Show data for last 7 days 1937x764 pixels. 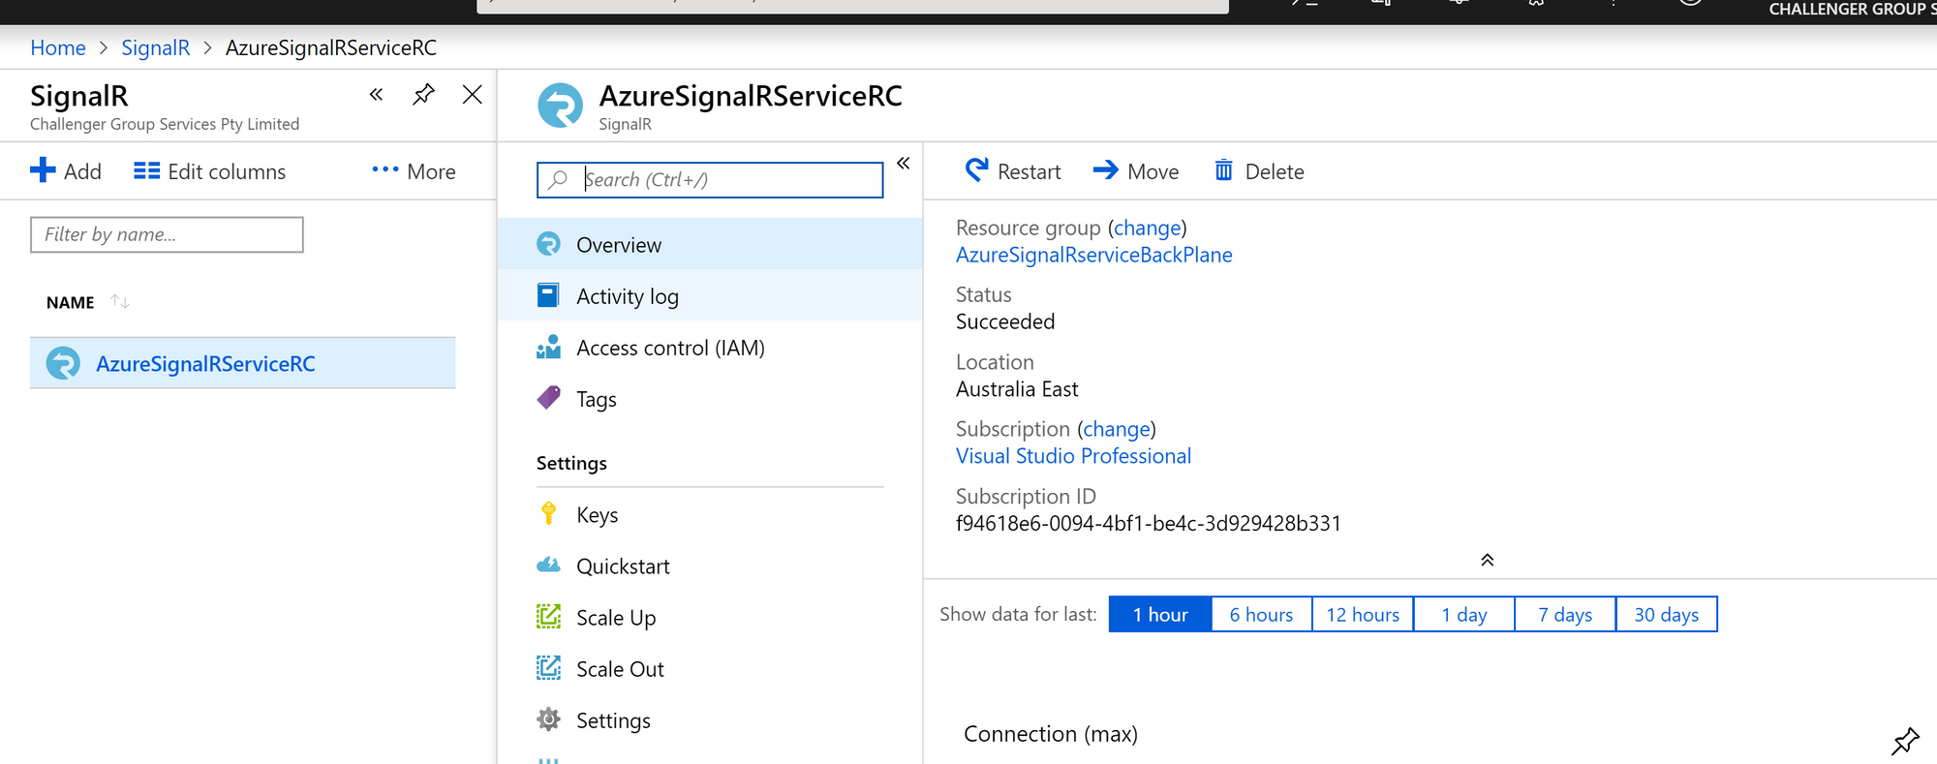1565,614
